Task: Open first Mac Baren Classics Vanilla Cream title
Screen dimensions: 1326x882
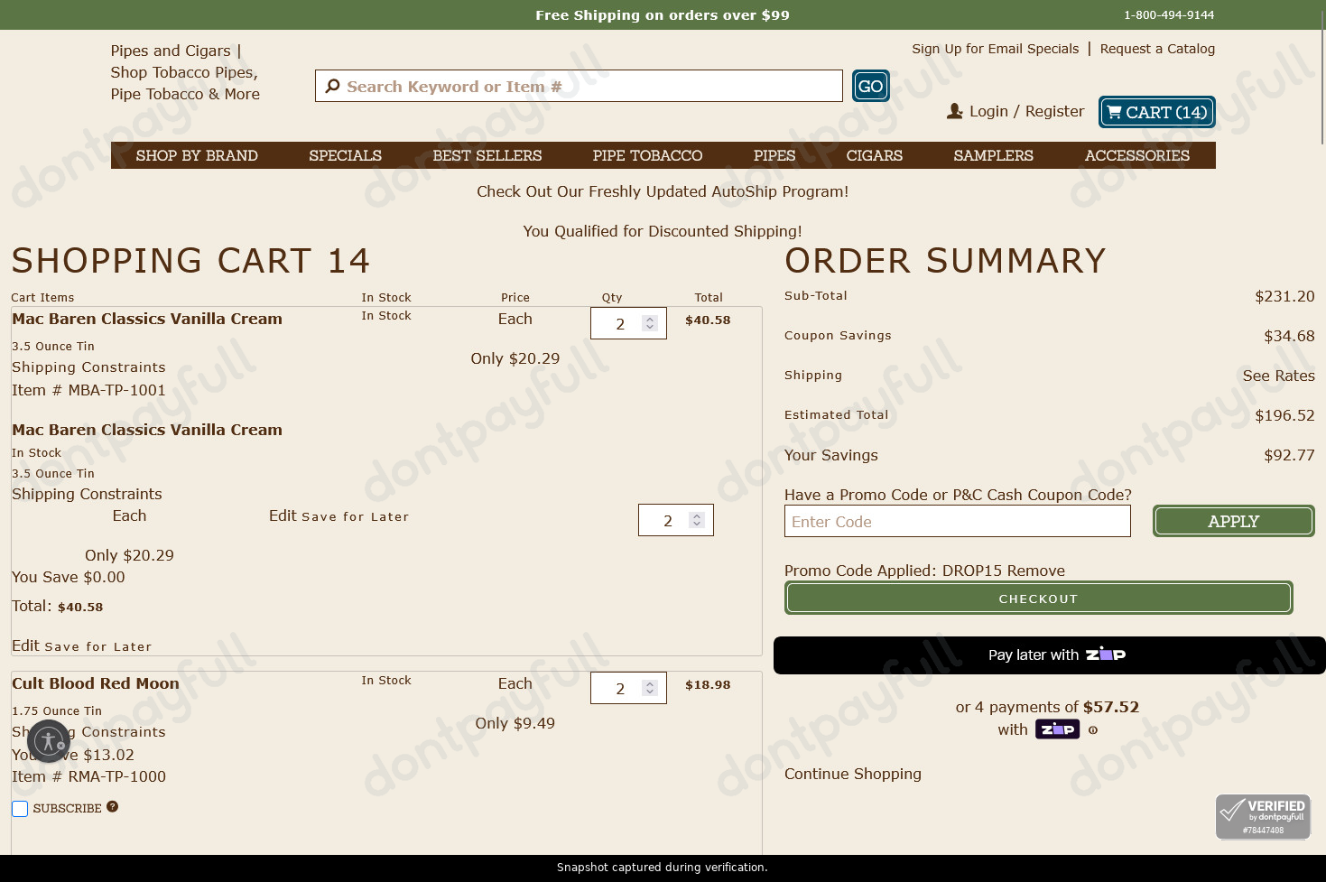Action: point(147,319)
